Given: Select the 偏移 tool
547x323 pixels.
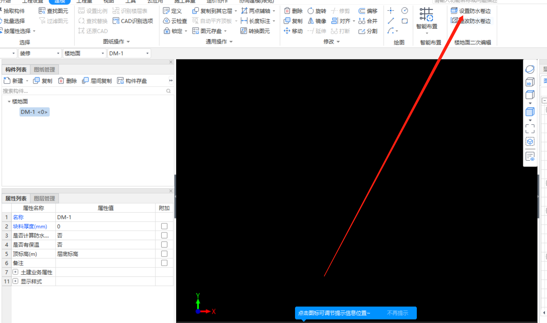Looking at the screenshot, I should click(x=368, y=11).
